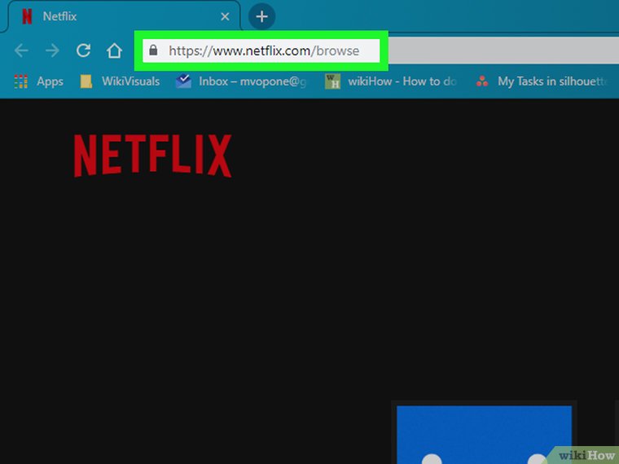This screenshot has height=464, width=619.
Task: Click the browser forward arrow
Action: click(x=52, y=50)
